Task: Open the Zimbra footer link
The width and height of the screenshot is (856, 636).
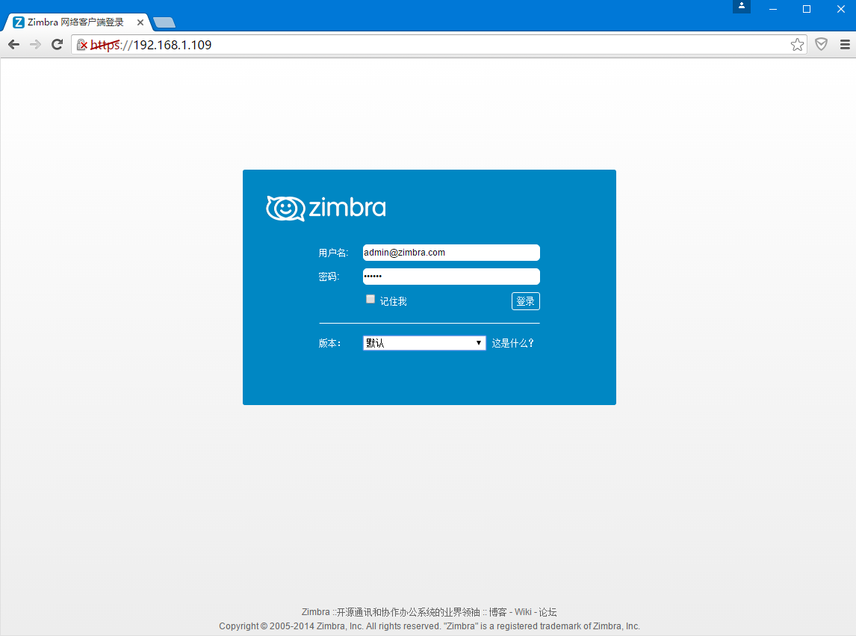Action: (315, 612)
